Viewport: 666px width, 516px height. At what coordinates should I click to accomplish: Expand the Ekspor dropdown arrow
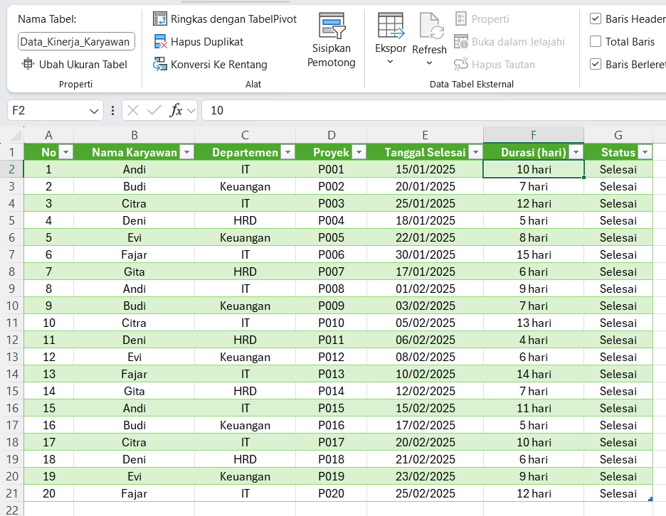click(x=391, y=62)
